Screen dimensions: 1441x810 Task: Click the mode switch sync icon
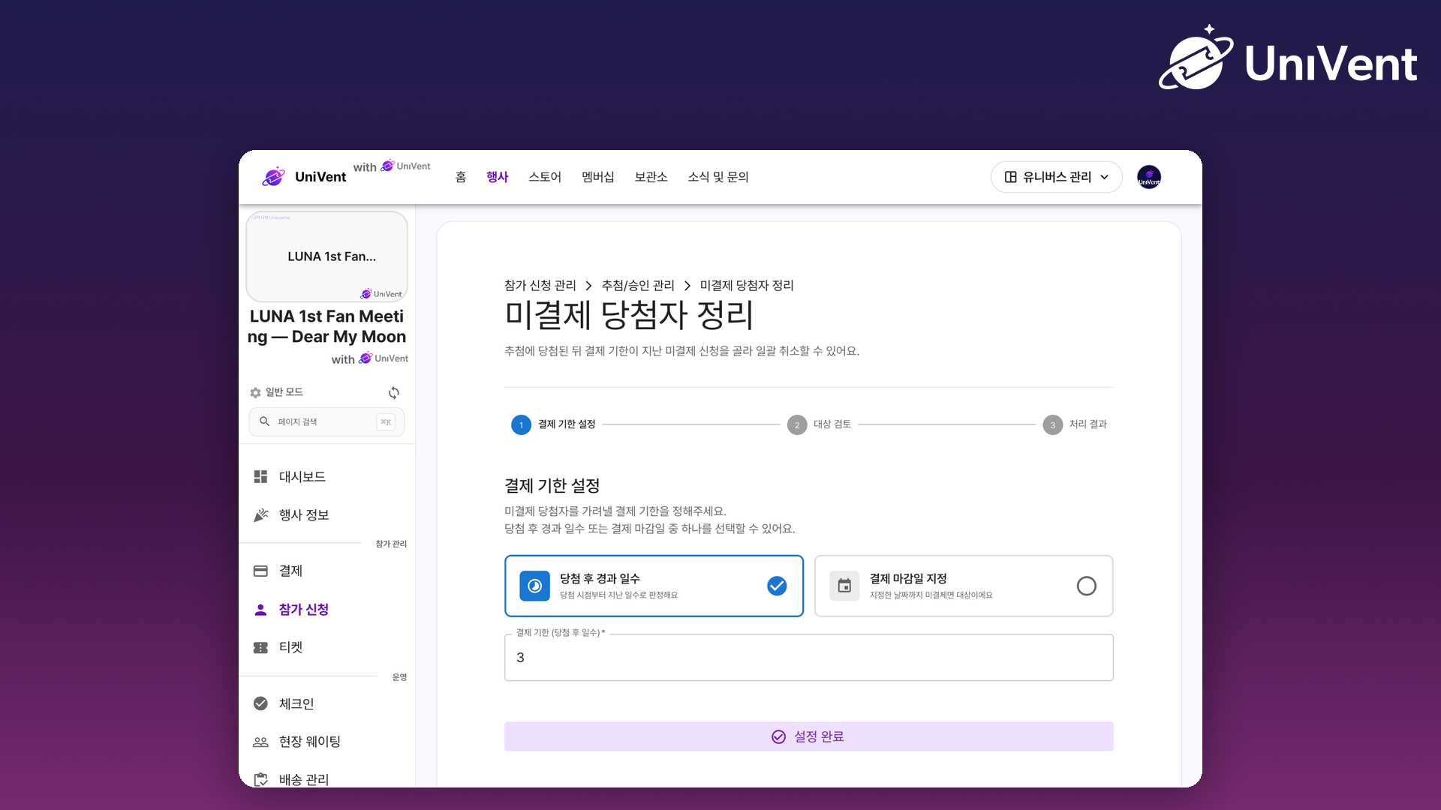[394, 393]
